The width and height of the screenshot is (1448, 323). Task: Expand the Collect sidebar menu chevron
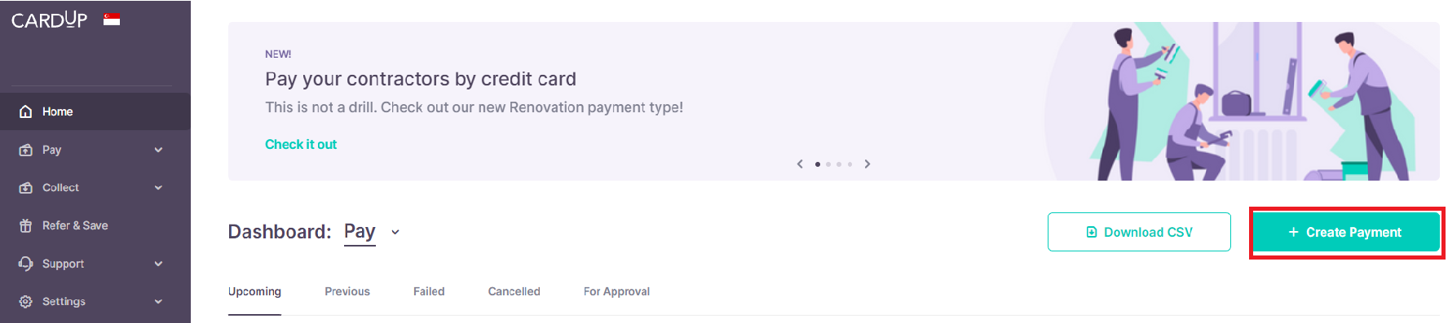tap(158, 188)
